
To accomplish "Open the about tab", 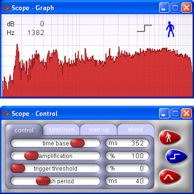I will tap(135, 129).
